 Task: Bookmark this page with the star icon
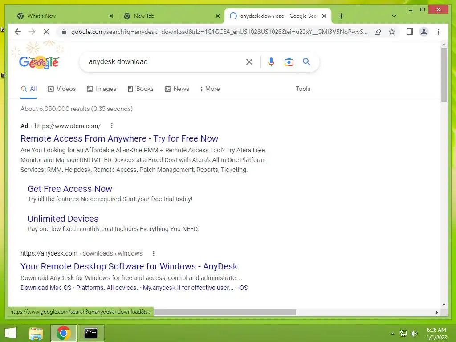pyautogui.click(x=392, y=32)
